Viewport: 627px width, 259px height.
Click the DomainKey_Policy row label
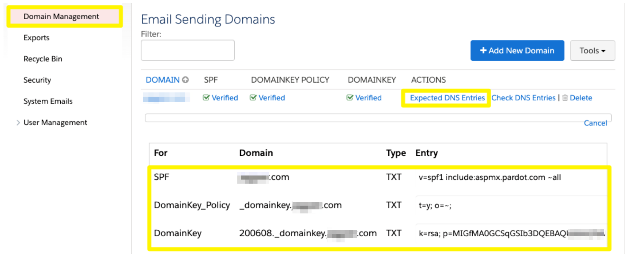pyautogui.click(x=192, y=205)
